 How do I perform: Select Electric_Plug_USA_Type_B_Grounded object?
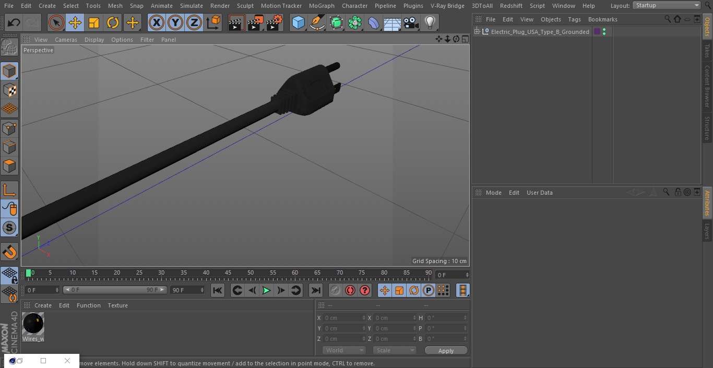(540, 32)
